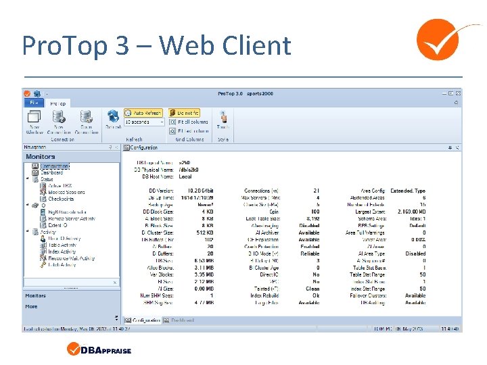This screenshot has height=365, width=487.
Task: Expand navigation pane options chevron
Action: tap(116, 318)
